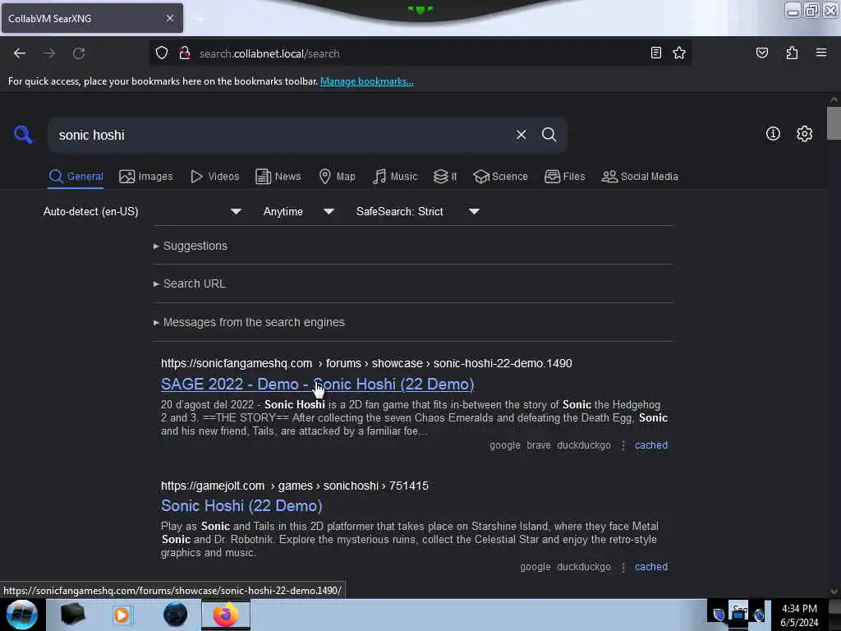Screen dimensions: 841x631
Task: Submit search with magnifier button
Action: tap(549, 135)
